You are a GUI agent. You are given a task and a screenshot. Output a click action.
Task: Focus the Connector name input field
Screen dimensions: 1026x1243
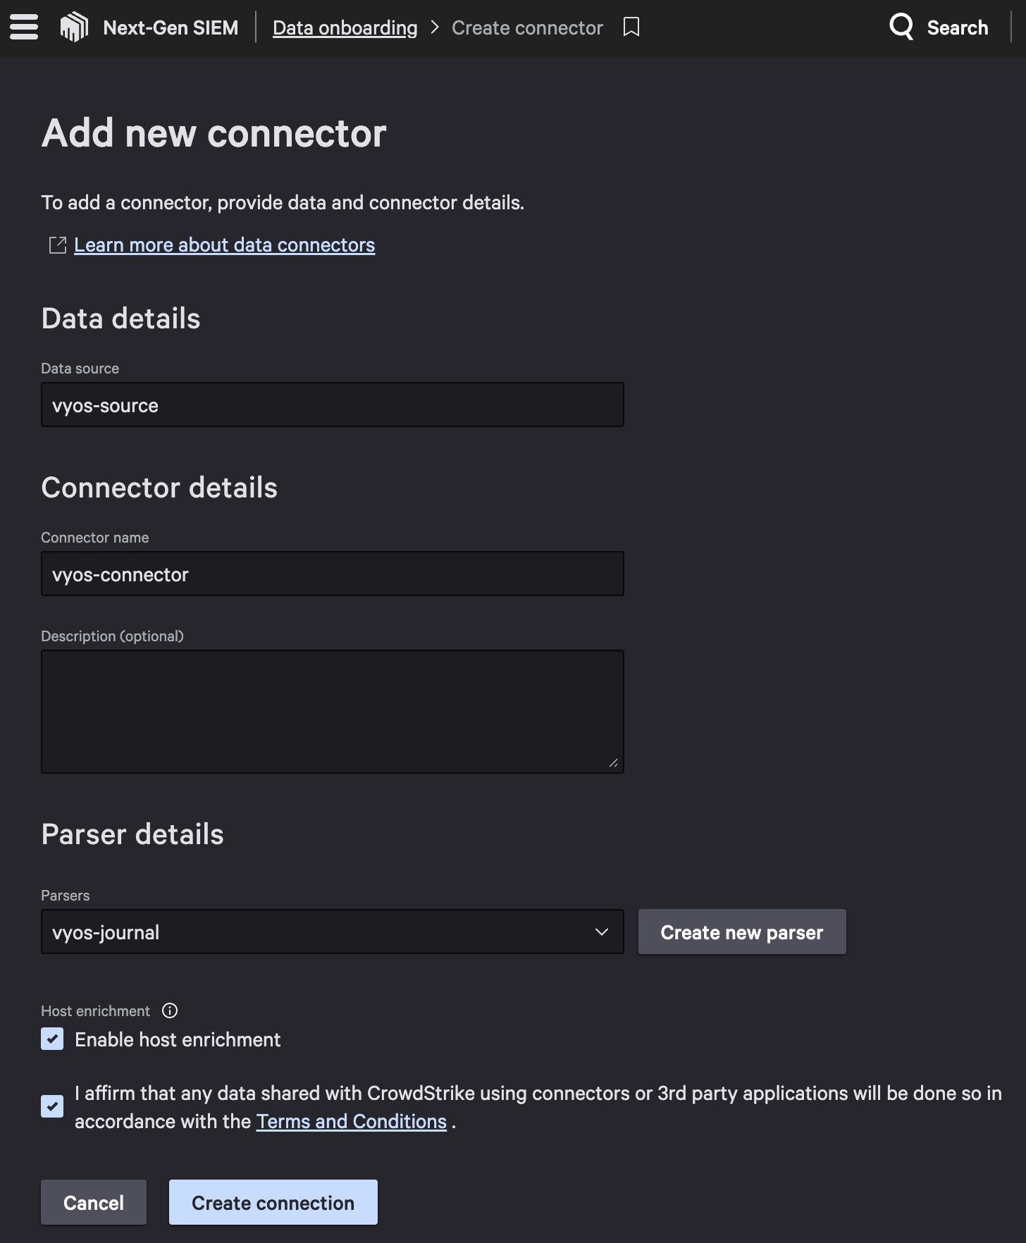332,574
